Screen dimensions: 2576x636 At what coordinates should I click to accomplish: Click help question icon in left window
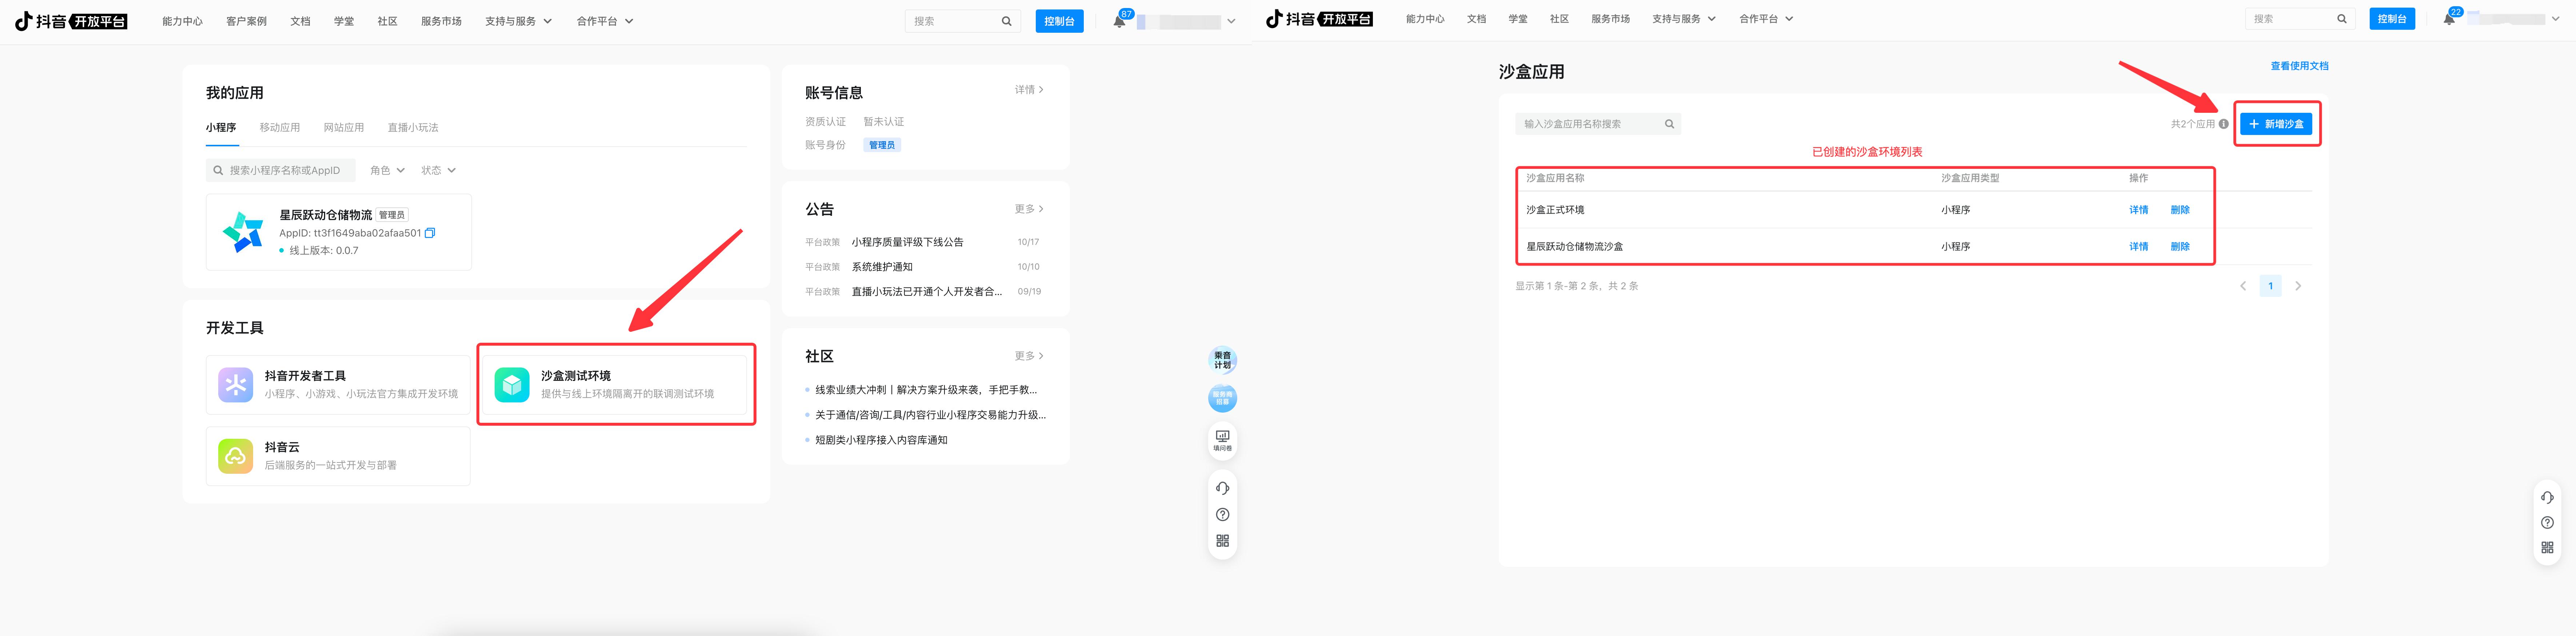click(1222, 514)
